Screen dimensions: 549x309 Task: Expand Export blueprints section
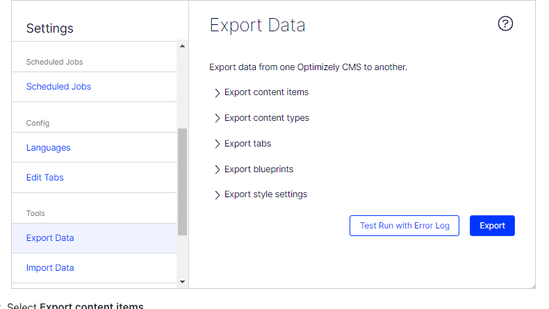click(254, 169)
